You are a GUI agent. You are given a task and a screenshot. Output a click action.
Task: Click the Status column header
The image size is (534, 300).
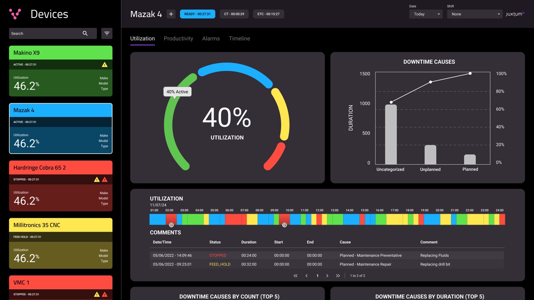(x=215, y=242)
